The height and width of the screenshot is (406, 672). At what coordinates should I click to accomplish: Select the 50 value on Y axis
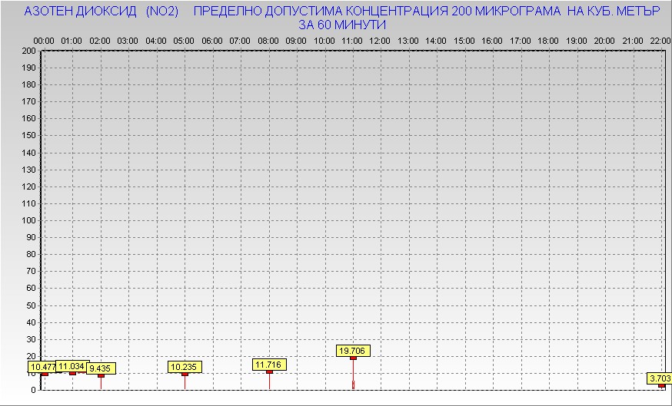(31, 305)
